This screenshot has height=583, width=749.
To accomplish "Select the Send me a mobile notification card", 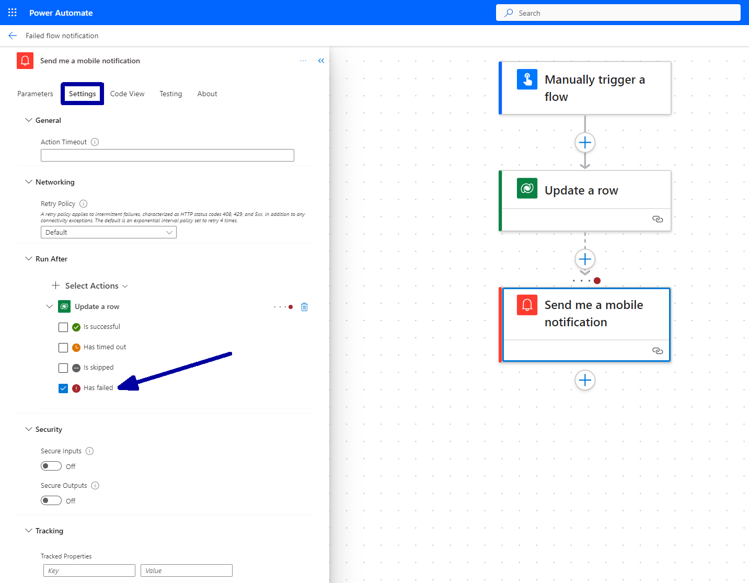I will pos(585,324).
